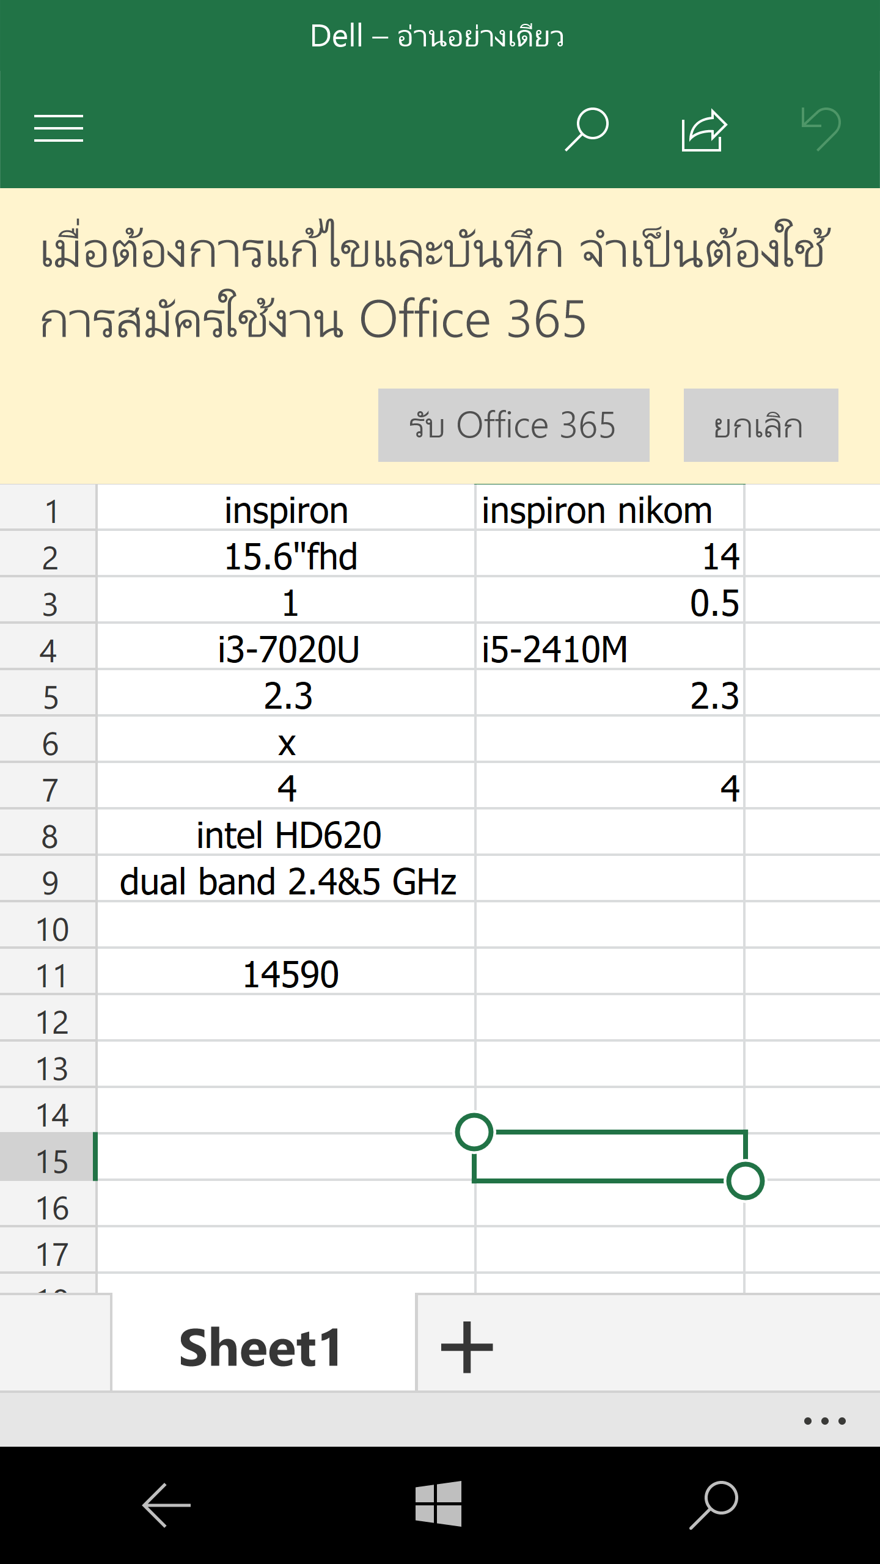Select the cell with i5-2410M
880x1564 pixels.
609,646
